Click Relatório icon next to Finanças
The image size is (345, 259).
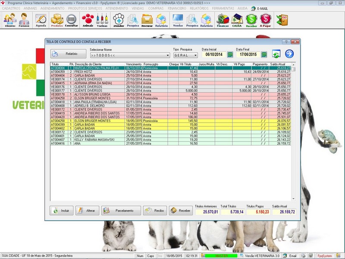(x=207, y=20)
